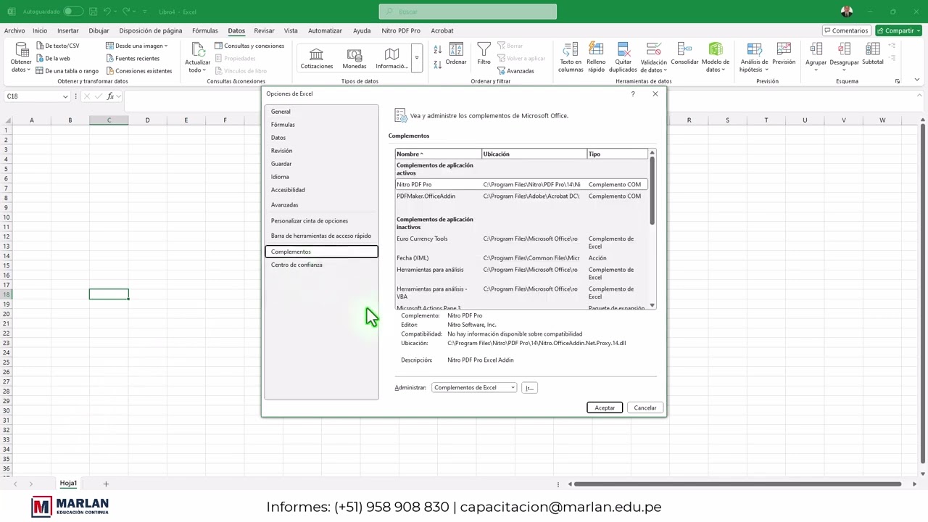Screen dimensions: 928x522
Task: Click the Undo arrow in title bar
Action: pos(107,12)
